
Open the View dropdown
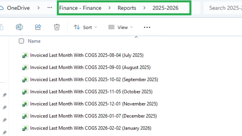(120, 27)
